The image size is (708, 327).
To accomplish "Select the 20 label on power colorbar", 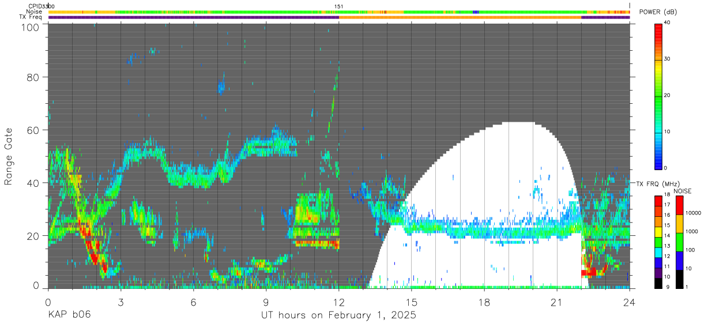I will coord(668,95).
